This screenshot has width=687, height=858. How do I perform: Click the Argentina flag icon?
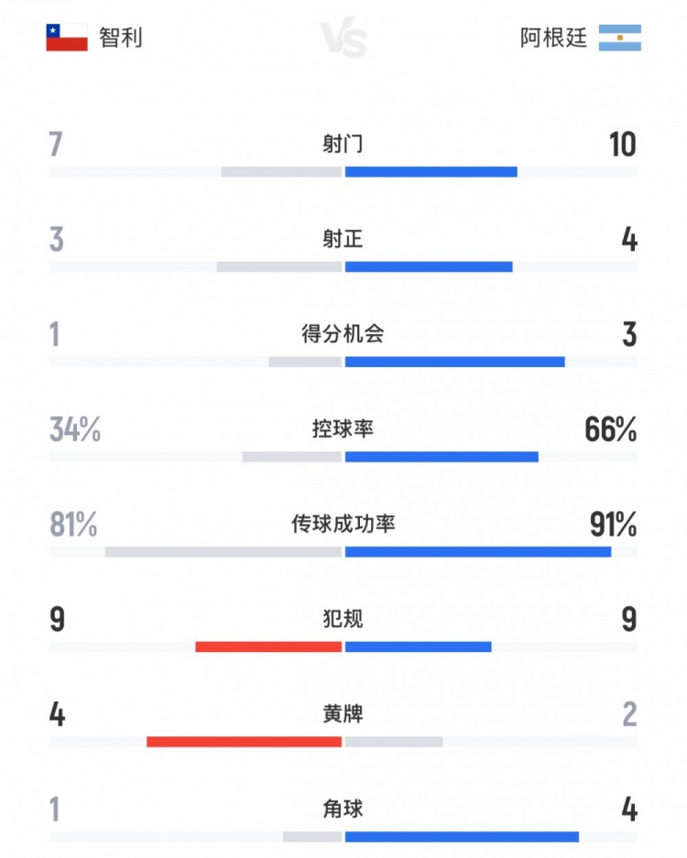(x=620, y=38)
